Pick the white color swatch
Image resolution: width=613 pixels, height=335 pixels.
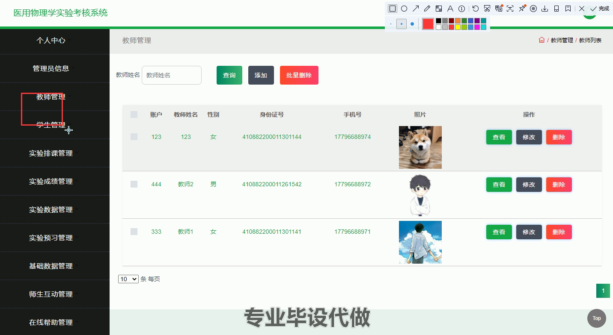438,27
